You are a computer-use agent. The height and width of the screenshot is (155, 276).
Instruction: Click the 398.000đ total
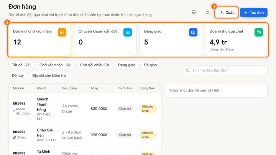(x=99, y=135)
